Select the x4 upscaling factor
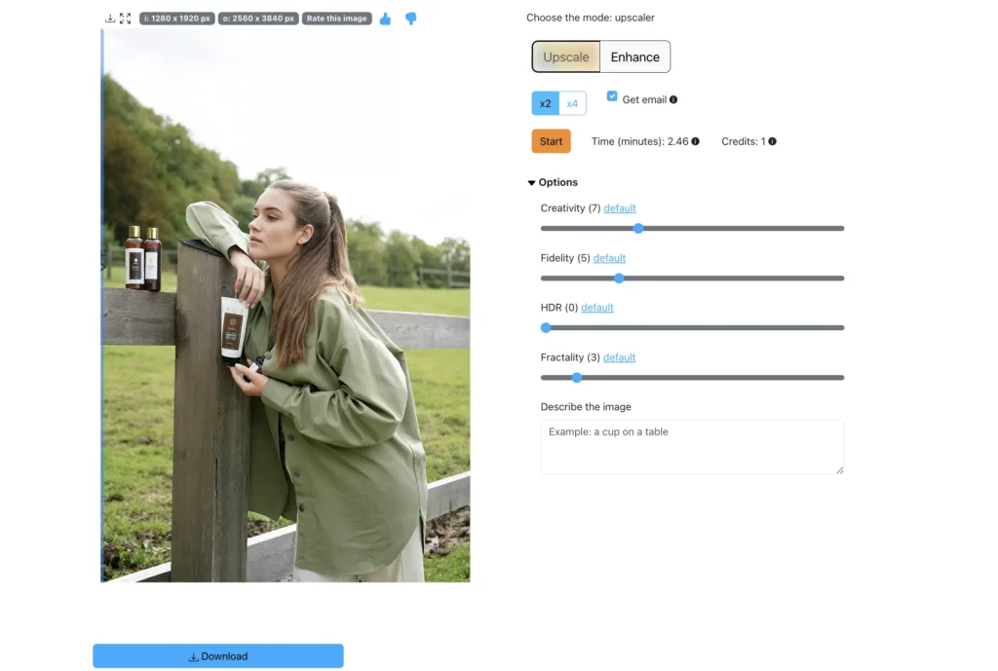The height and width of the screenshot is (671, 998). pyautogui.click(x=573, y=102)
